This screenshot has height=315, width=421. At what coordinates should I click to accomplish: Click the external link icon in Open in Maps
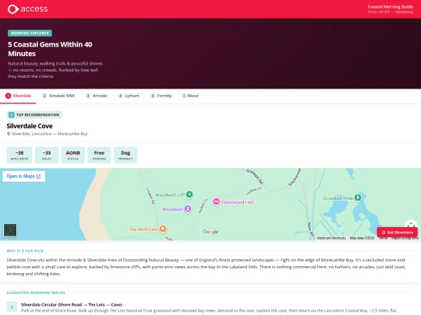tap(39, 177)
